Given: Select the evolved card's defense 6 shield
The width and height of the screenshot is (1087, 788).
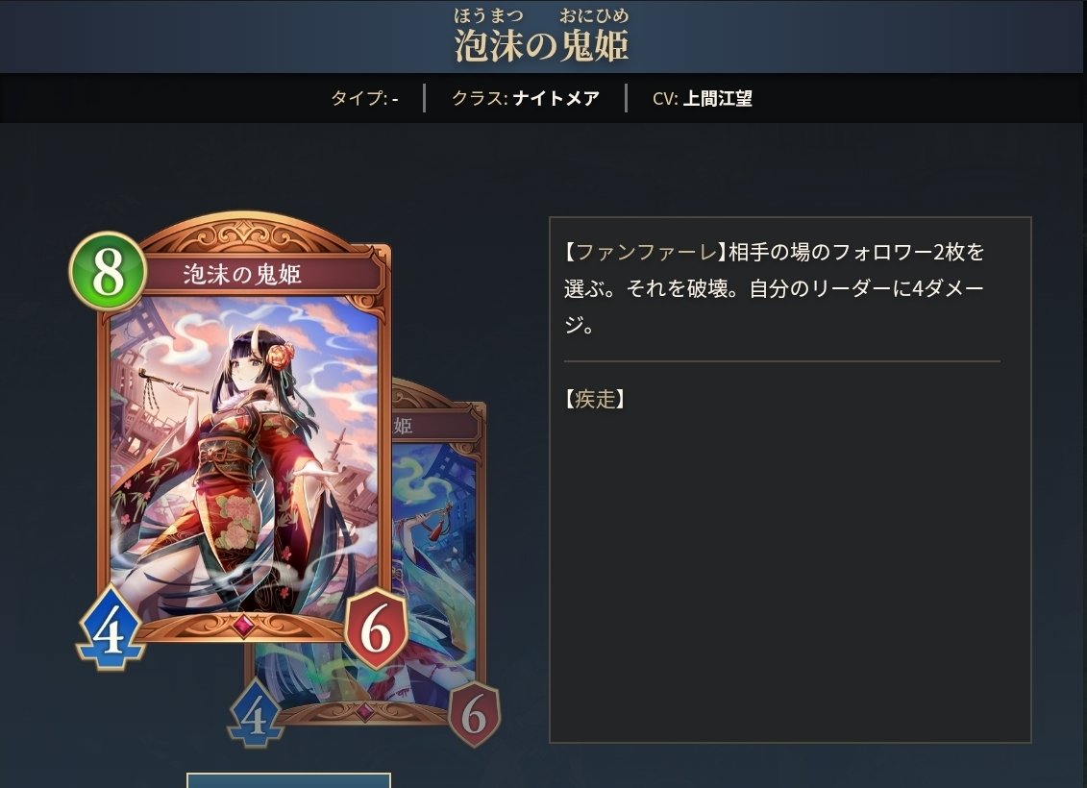Looking at the screenshot, I should point(474,714).
